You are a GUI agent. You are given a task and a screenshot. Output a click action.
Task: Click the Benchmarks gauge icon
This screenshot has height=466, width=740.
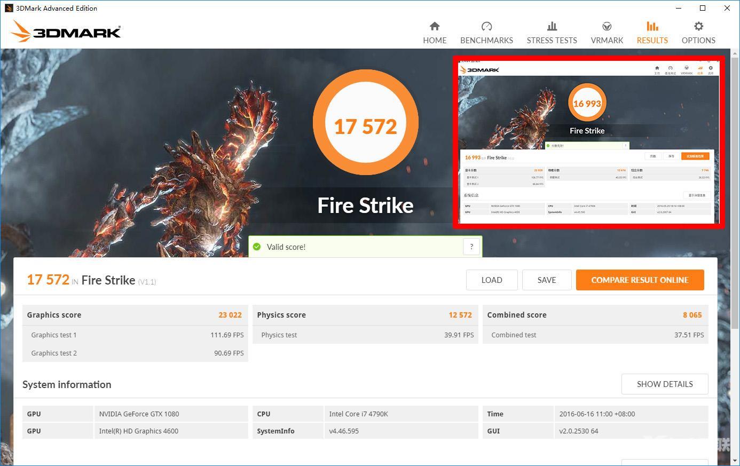tap(486, 26)
